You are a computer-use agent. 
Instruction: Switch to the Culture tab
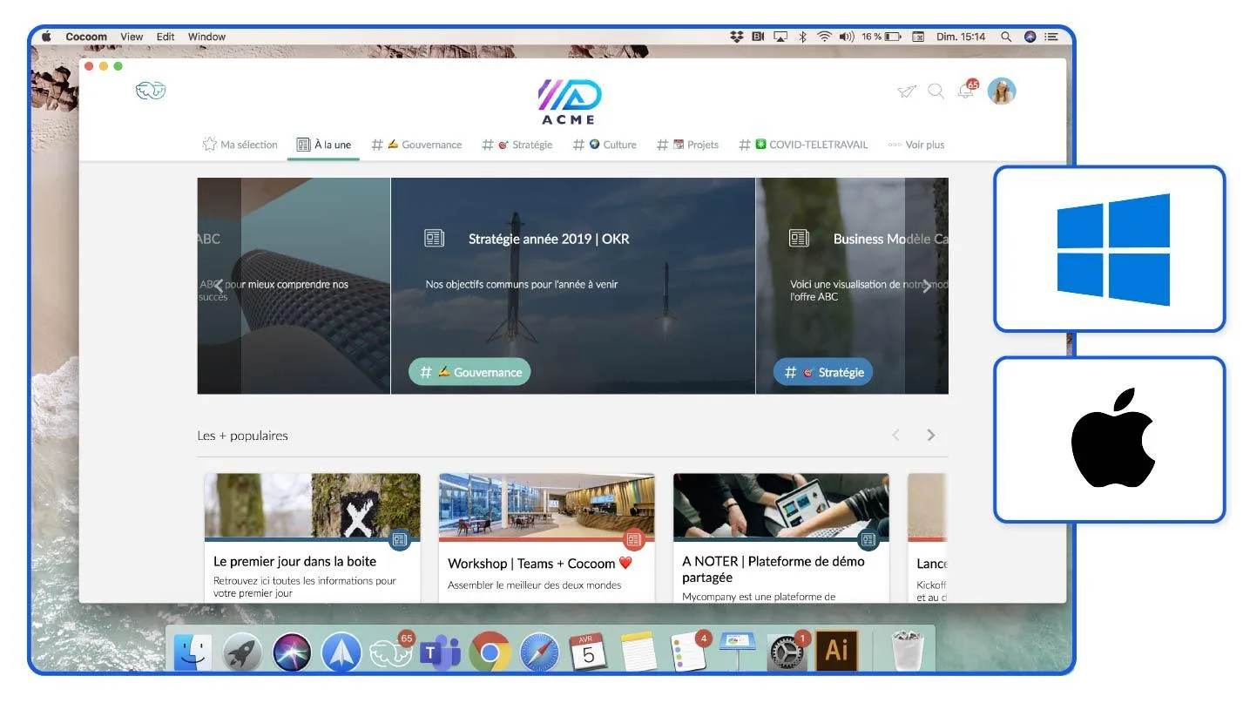click(605, 145)
